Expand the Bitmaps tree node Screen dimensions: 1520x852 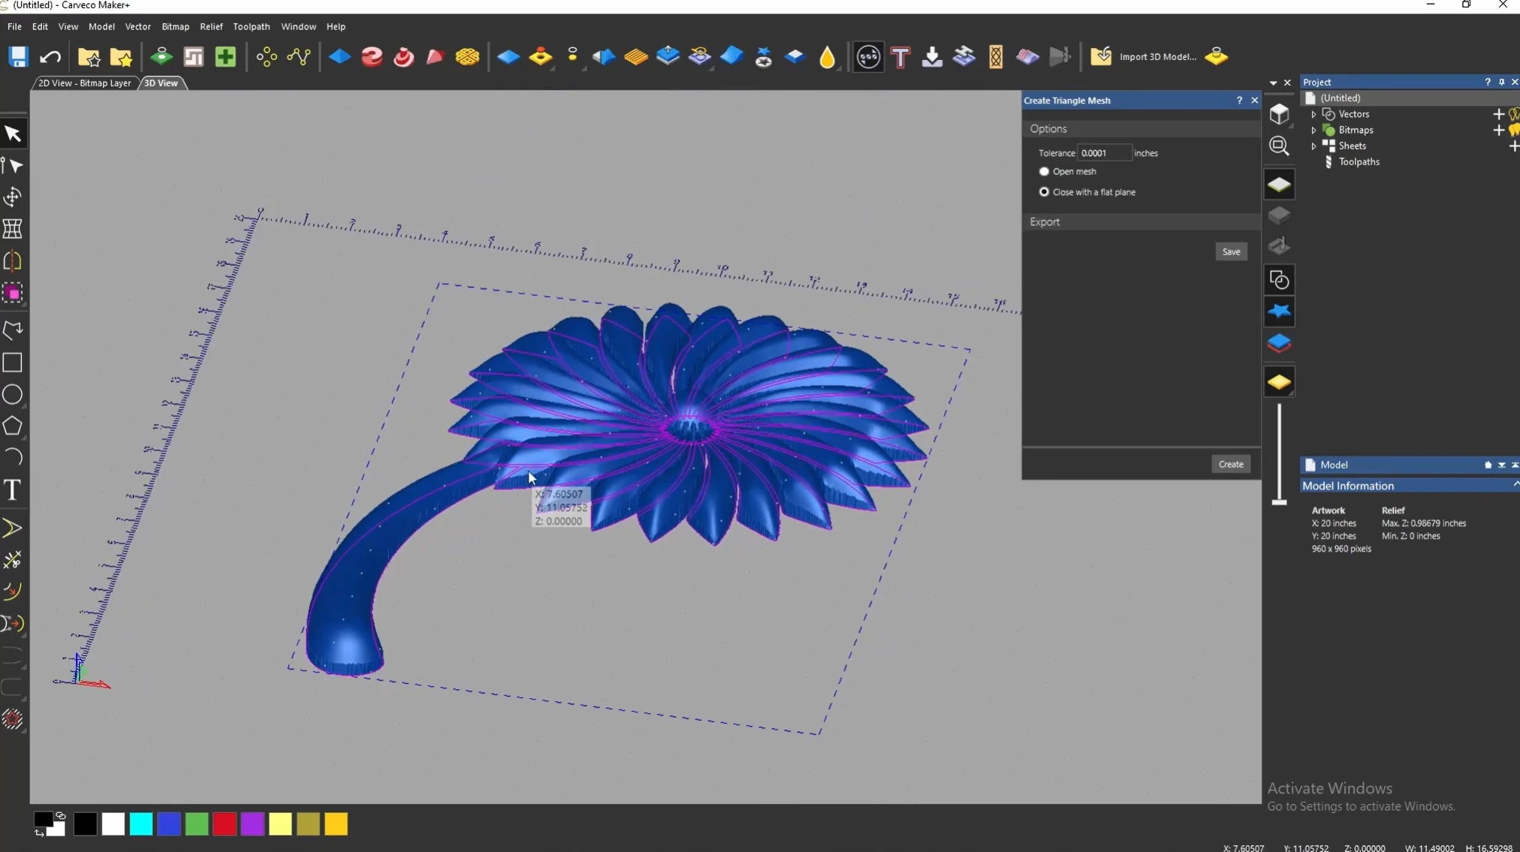pyautogui.click(x=1313, y=130)
